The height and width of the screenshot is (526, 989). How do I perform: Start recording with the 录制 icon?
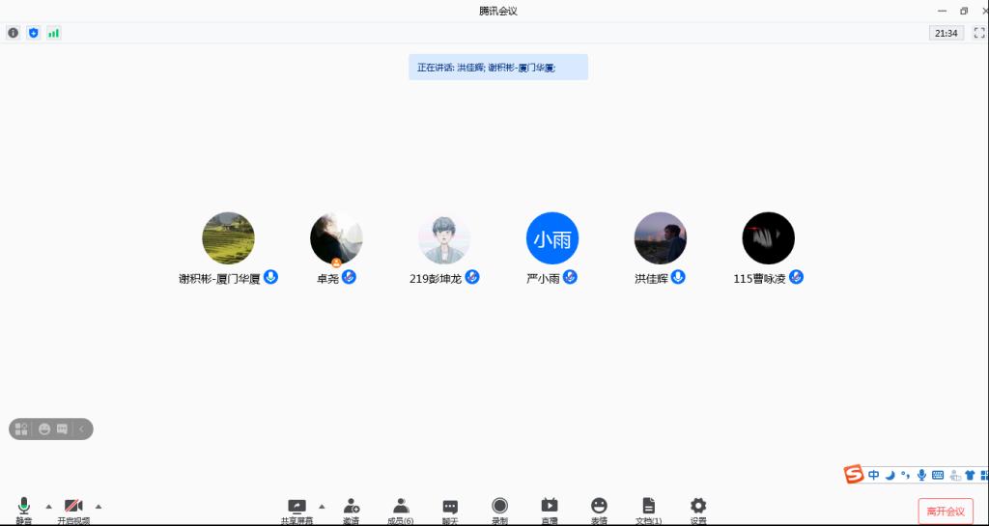pyautogui.click(x=499, y=507)
